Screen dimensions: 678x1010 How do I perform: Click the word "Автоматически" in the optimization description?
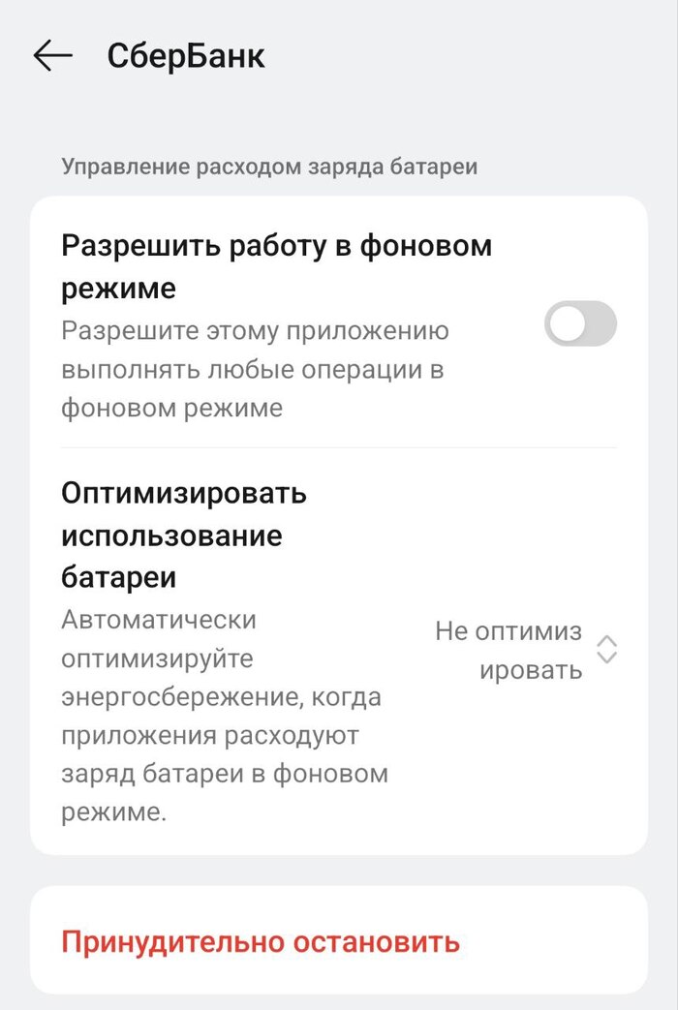(x=159, y=619)
